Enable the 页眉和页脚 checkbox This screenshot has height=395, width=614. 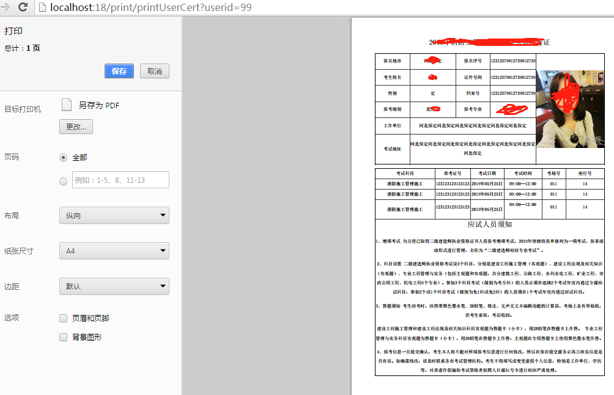63,318
